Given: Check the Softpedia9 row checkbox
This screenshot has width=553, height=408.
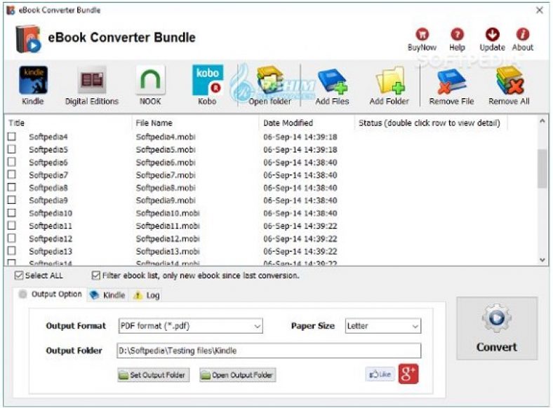Looking at the screenshot, I should tap(12, 200).
